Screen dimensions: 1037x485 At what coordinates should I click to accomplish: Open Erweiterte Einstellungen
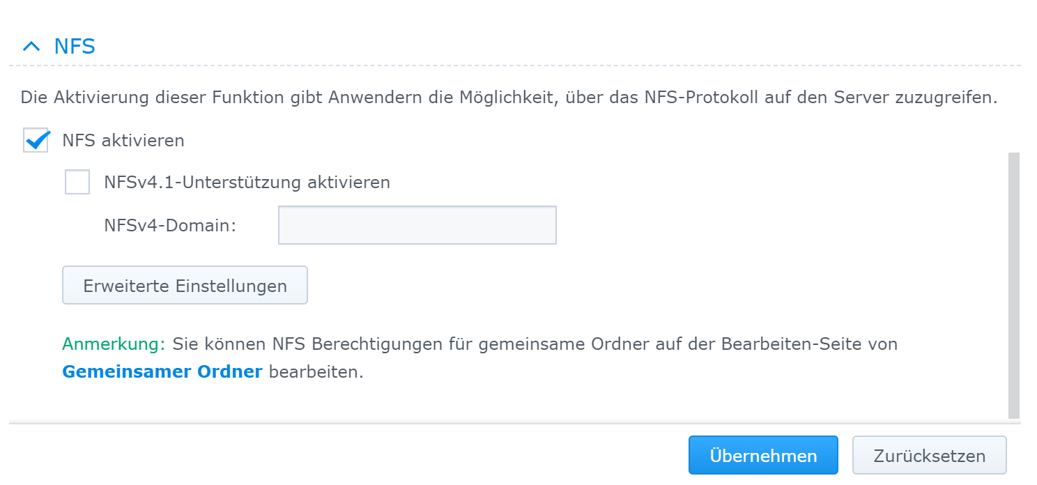click(x=185, y=285)
